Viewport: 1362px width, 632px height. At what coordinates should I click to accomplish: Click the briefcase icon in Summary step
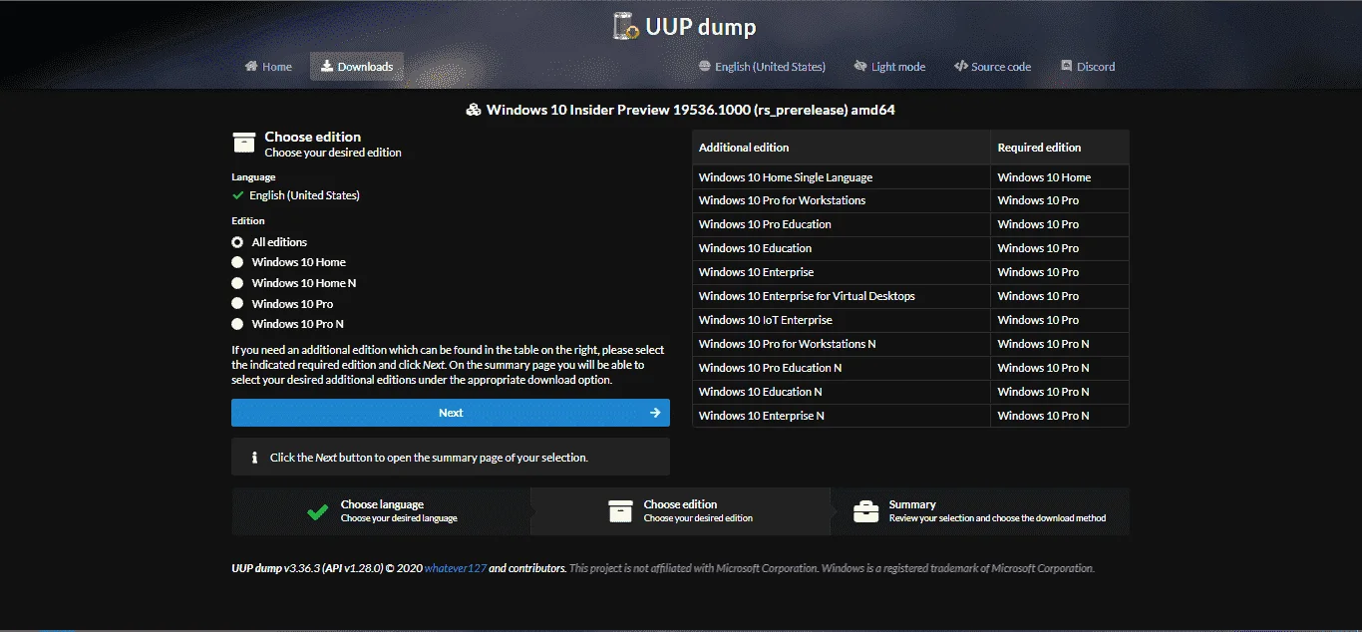point(866,511)
